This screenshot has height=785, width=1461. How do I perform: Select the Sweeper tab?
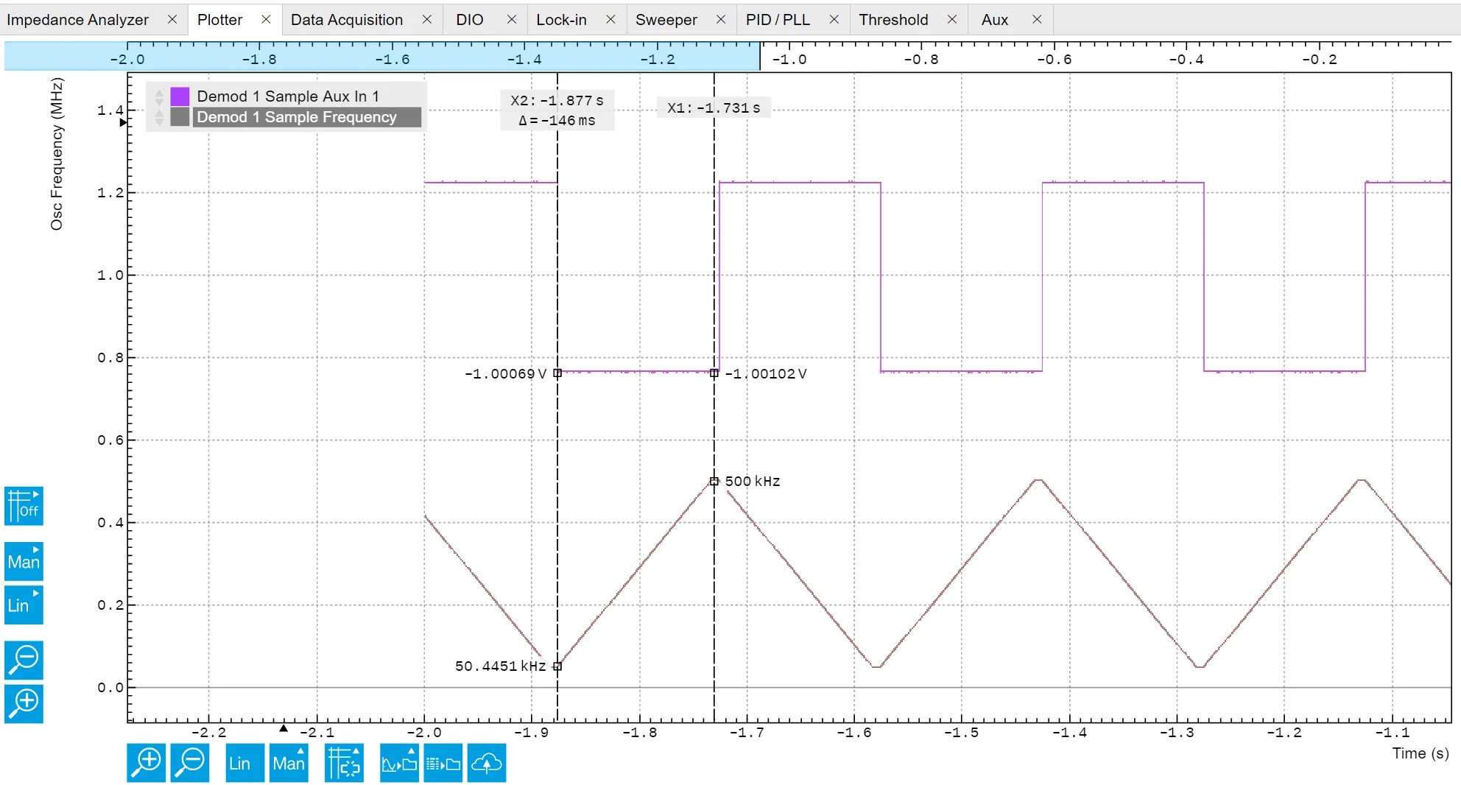pos(666,20)
